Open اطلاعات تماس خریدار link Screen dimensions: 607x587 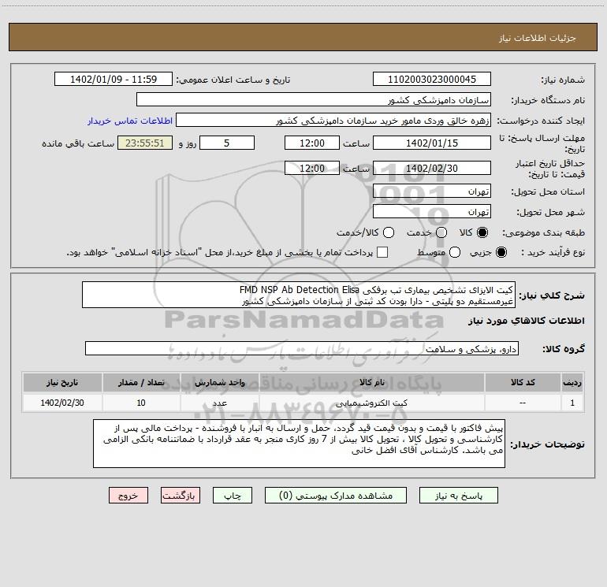130,121
